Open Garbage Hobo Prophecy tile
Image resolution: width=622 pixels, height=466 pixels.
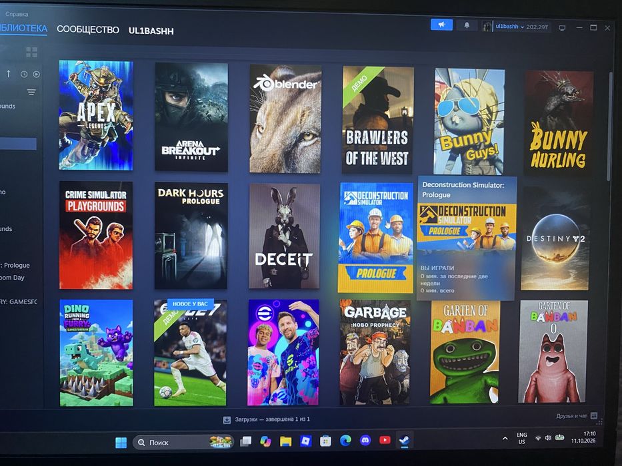375,352
